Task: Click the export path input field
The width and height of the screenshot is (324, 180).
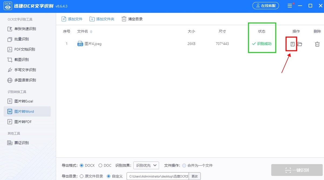Action: (x=158, y=176)
